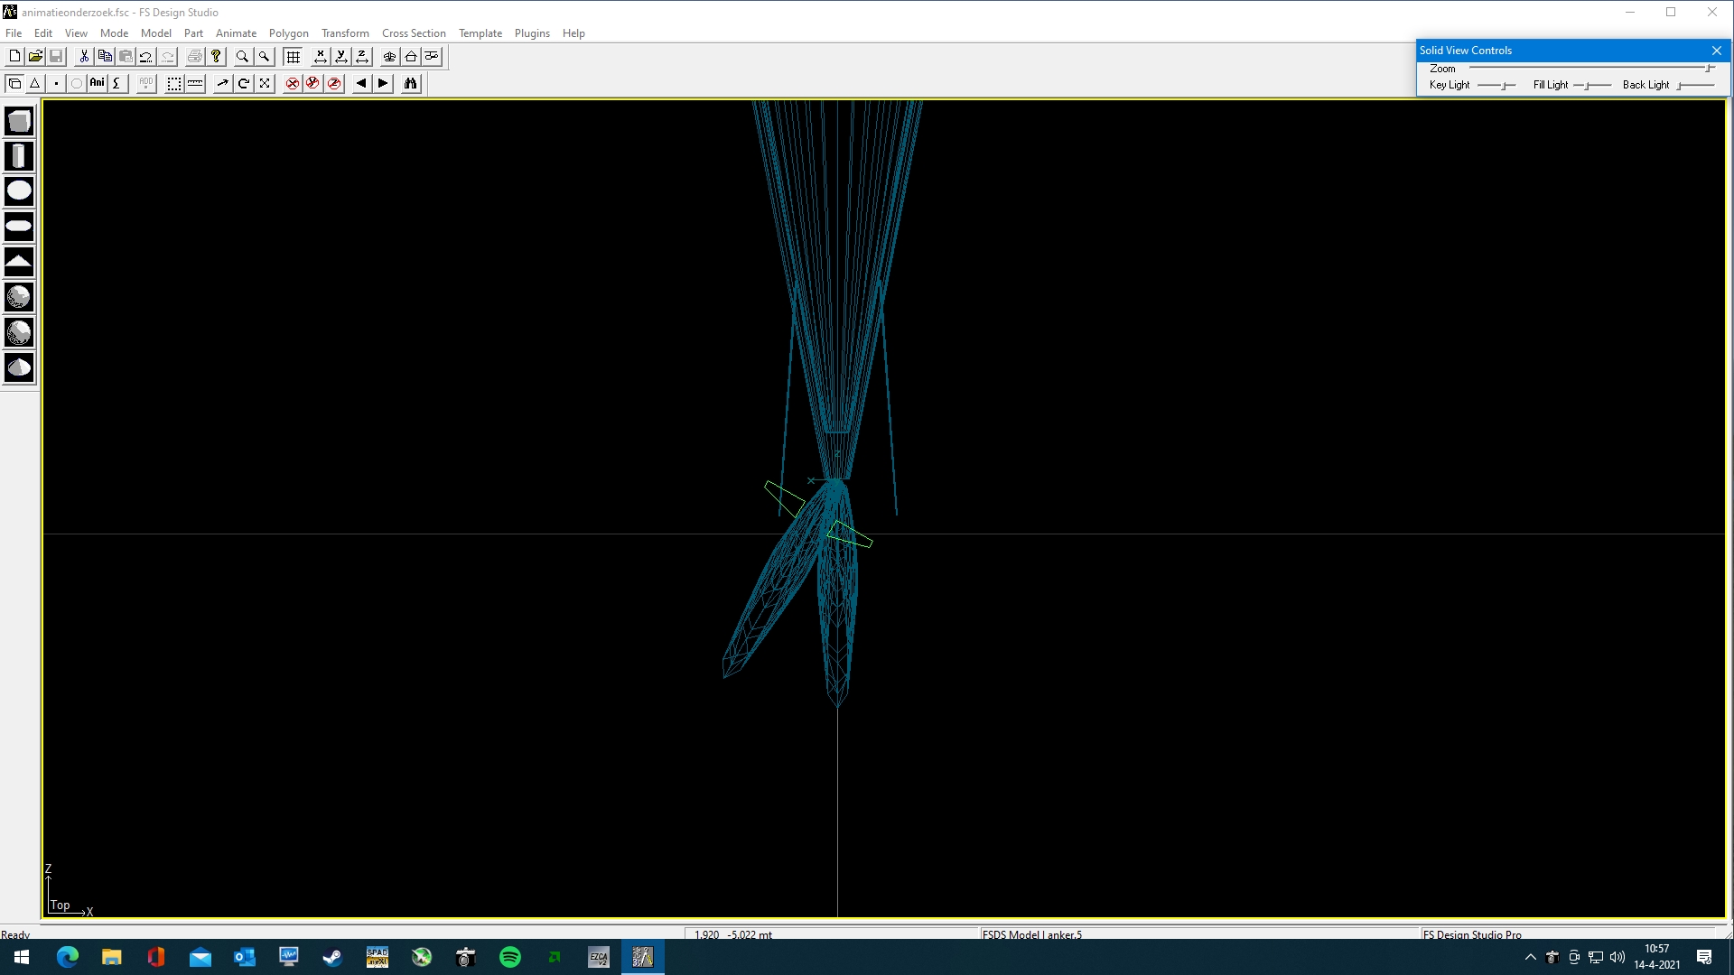Click the scale tool crossed arrows

[x=265, y=83]
